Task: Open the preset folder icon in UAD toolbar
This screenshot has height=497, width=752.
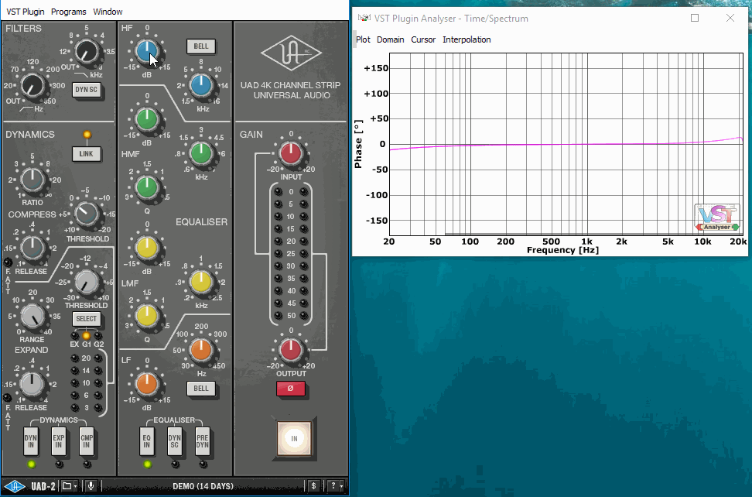Action: 67,486
